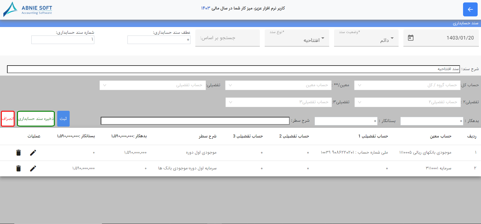
Task: Click the جستجو بر اساس search field
Action: [x=228, y=38]
